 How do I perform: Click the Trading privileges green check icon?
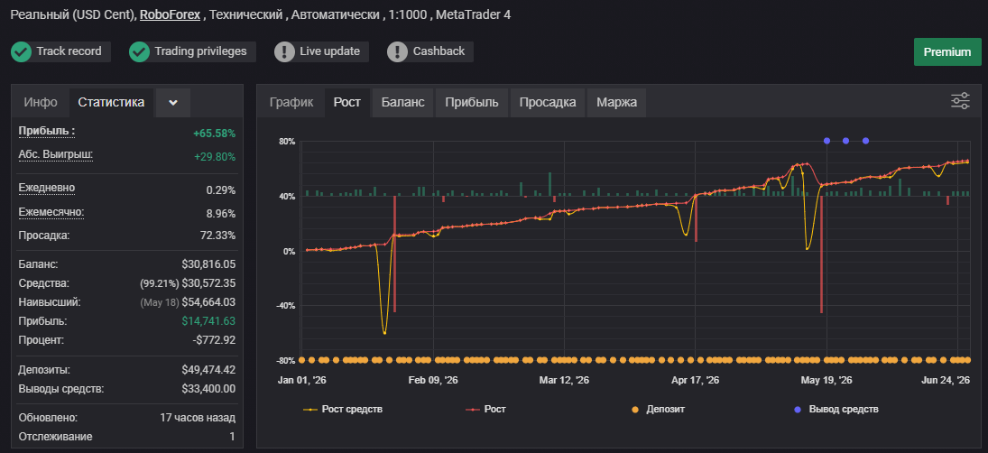tap(139, 51)
